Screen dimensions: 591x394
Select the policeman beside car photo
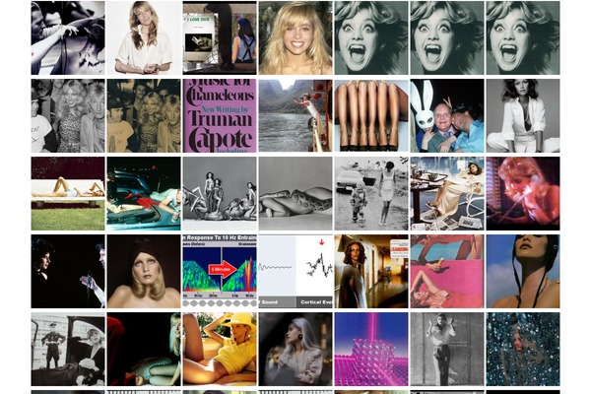(68, 349)
